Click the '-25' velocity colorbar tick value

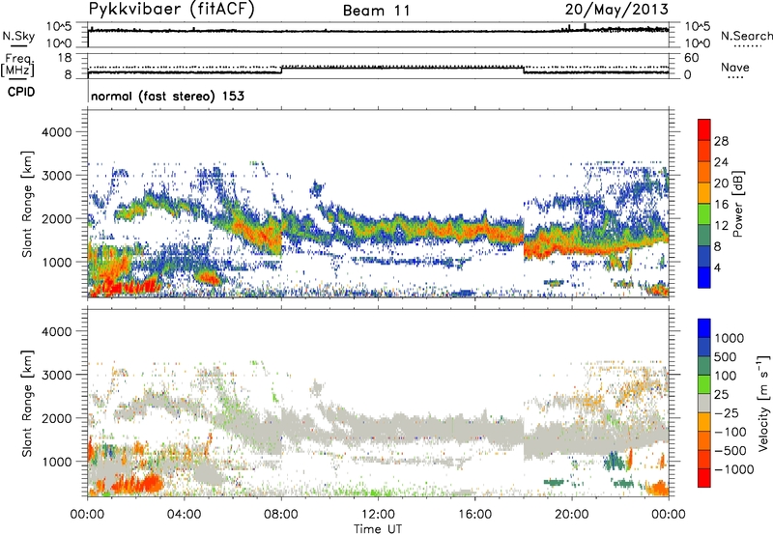[727, 412]
